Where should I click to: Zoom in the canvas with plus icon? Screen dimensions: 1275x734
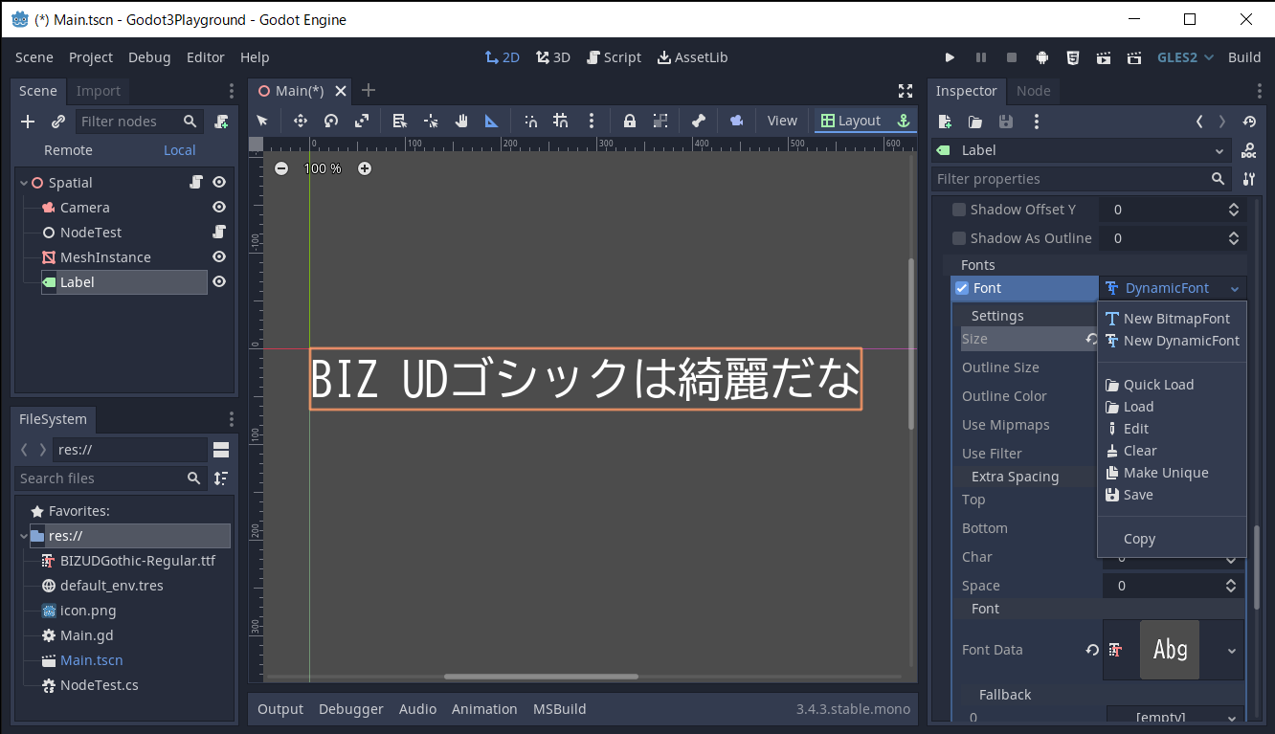(365, 168)
